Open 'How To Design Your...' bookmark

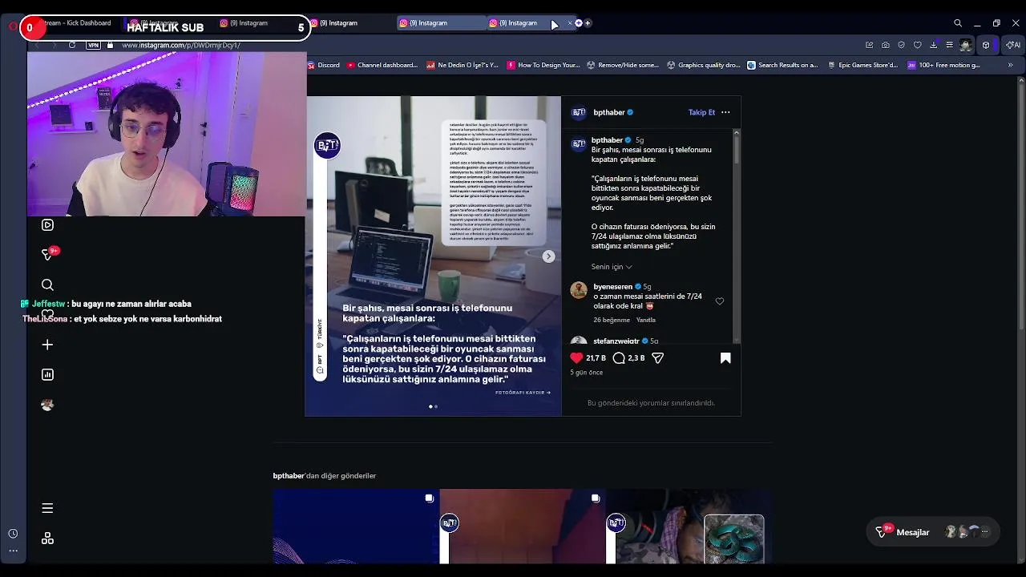click(543, 65)
